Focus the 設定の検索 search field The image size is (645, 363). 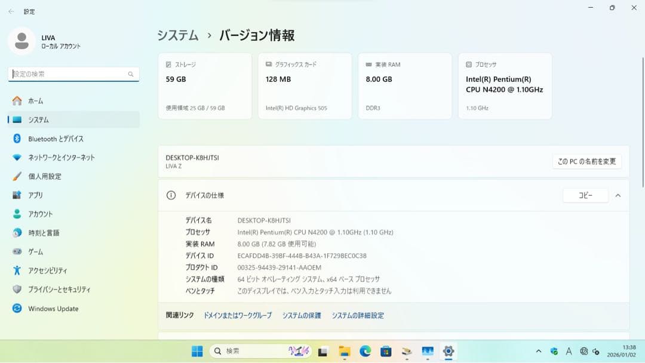coord(73,74)
